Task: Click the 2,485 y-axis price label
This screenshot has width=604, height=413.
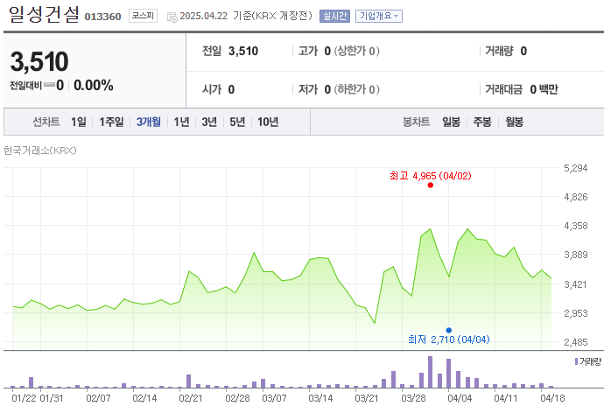Action: click(575, 342)
